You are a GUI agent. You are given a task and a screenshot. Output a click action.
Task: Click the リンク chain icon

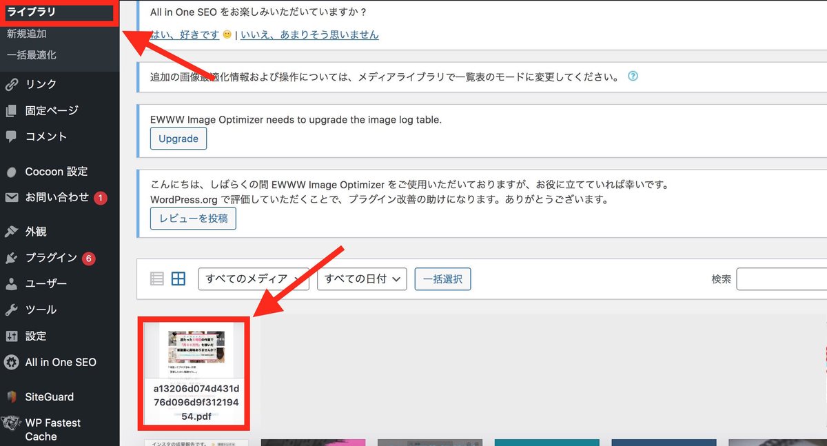click(x=11, y=85)
